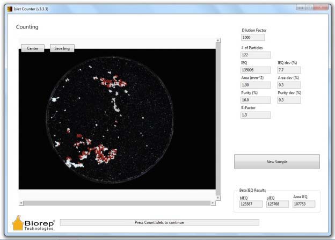Click the bIEQ result field
This screenshot has width=335, height=240.
[x=251, y=204]
